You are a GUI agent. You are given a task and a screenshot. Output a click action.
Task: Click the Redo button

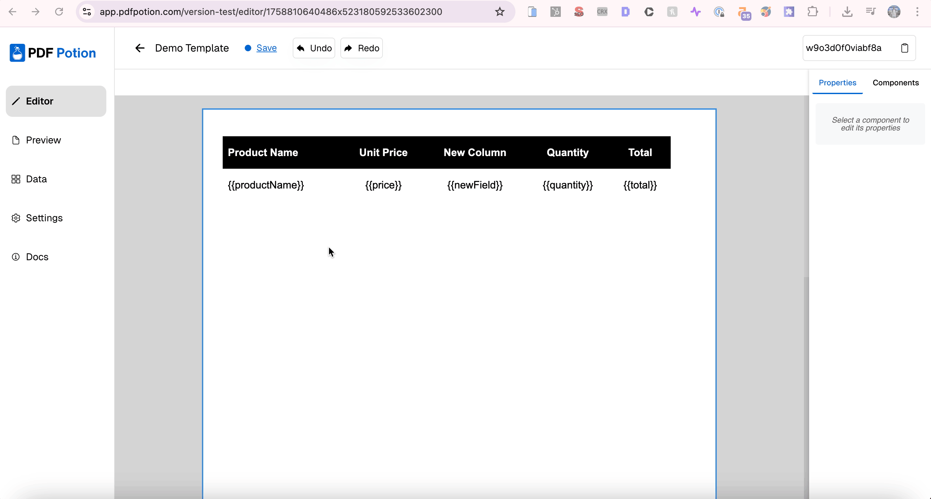coord(361,48)
